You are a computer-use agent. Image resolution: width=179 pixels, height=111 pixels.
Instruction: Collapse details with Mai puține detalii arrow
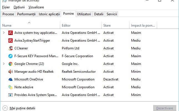[5, 108]
